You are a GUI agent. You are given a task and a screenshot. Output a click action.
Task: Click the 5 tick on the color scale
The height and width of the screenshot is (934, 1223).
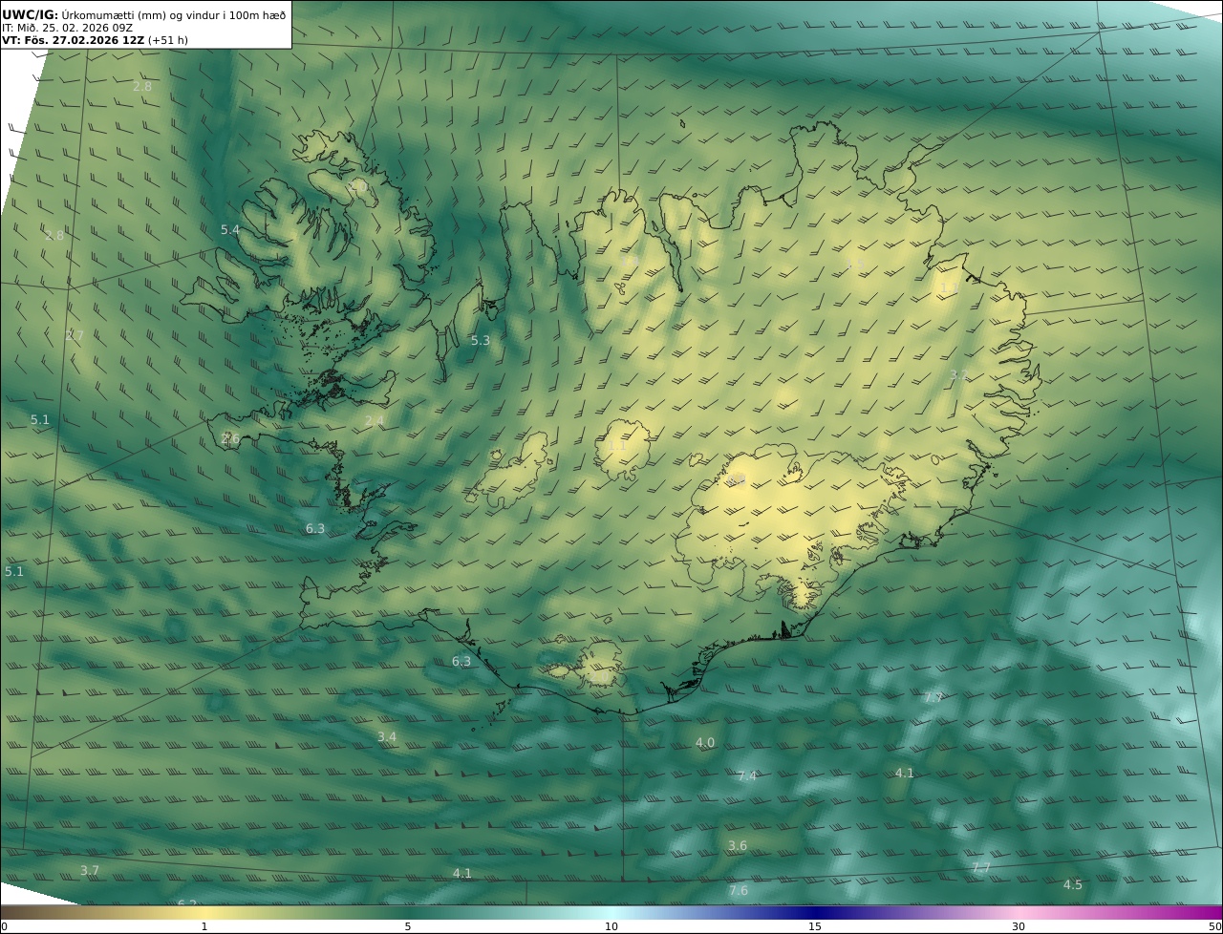coord(408,926)
